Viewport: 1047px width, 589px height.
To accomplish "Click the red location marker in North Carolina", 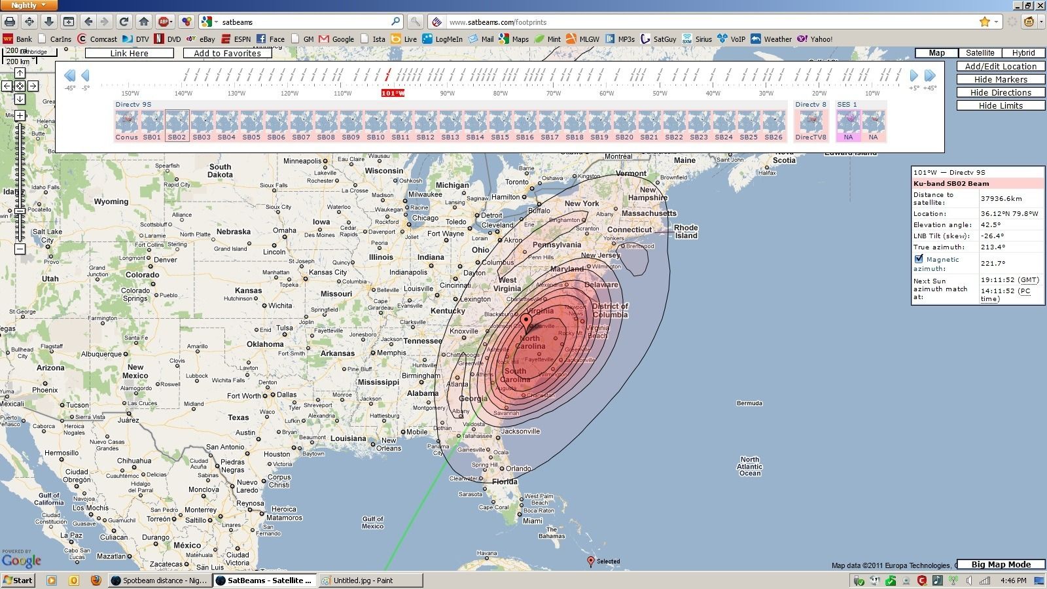I will (526, 323).
